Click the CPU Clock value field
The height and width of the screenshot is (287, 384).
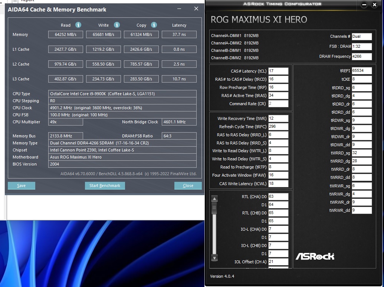(x=122, y=108)
